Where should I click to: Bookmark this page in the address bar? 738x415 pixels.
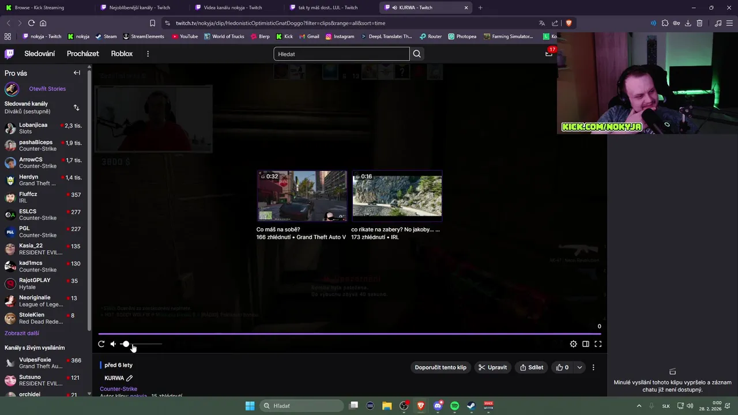pyautogui.click(x=152, y=23)
